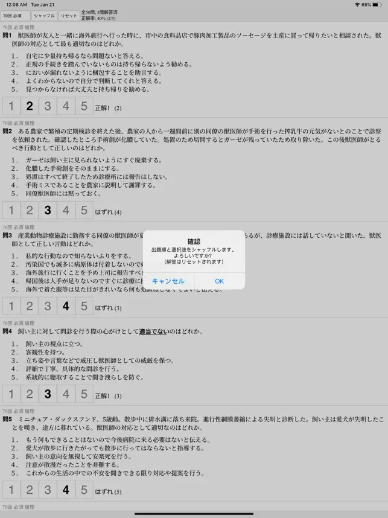Image resolution: width=388 pixels, height=518 pixels.
Task: Open the 70回 必須 selector
Action: (16, 16)
